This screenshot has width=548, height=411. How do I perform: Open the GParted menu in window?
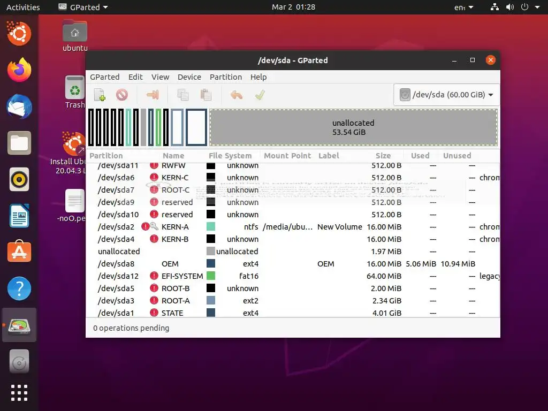point(105,77)
